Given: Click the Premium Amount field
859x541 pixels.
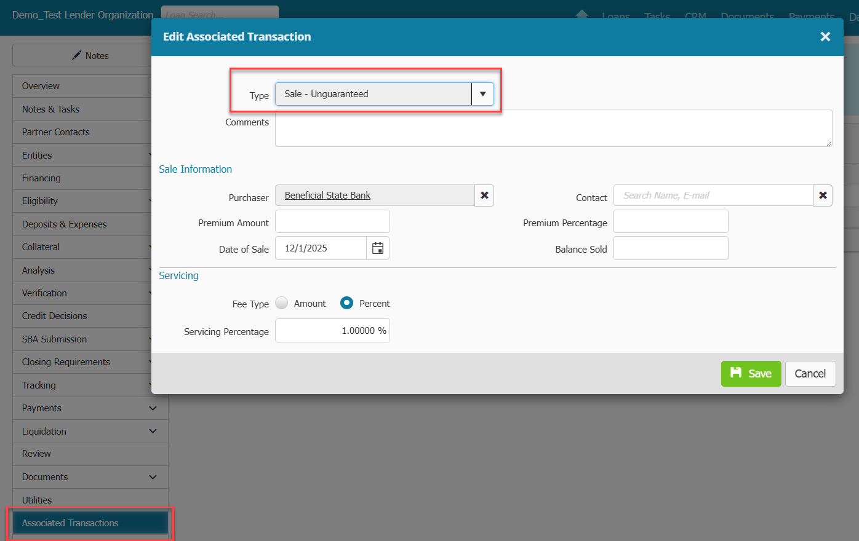Looking at the screenshot, I should click(332, 221).
